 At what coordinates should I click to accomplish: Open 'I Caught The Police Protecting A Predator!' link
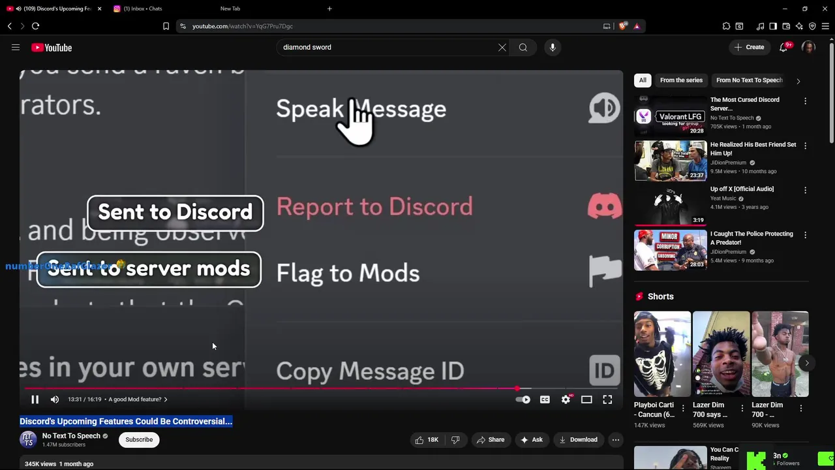751,238
